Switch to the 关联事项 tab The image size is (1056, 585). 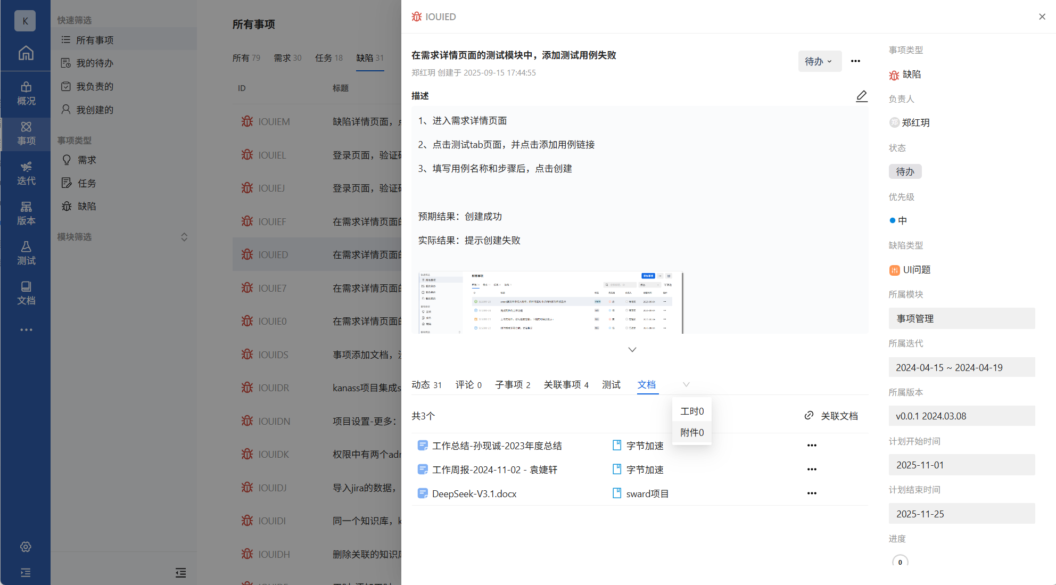click(x=565, y=384)
